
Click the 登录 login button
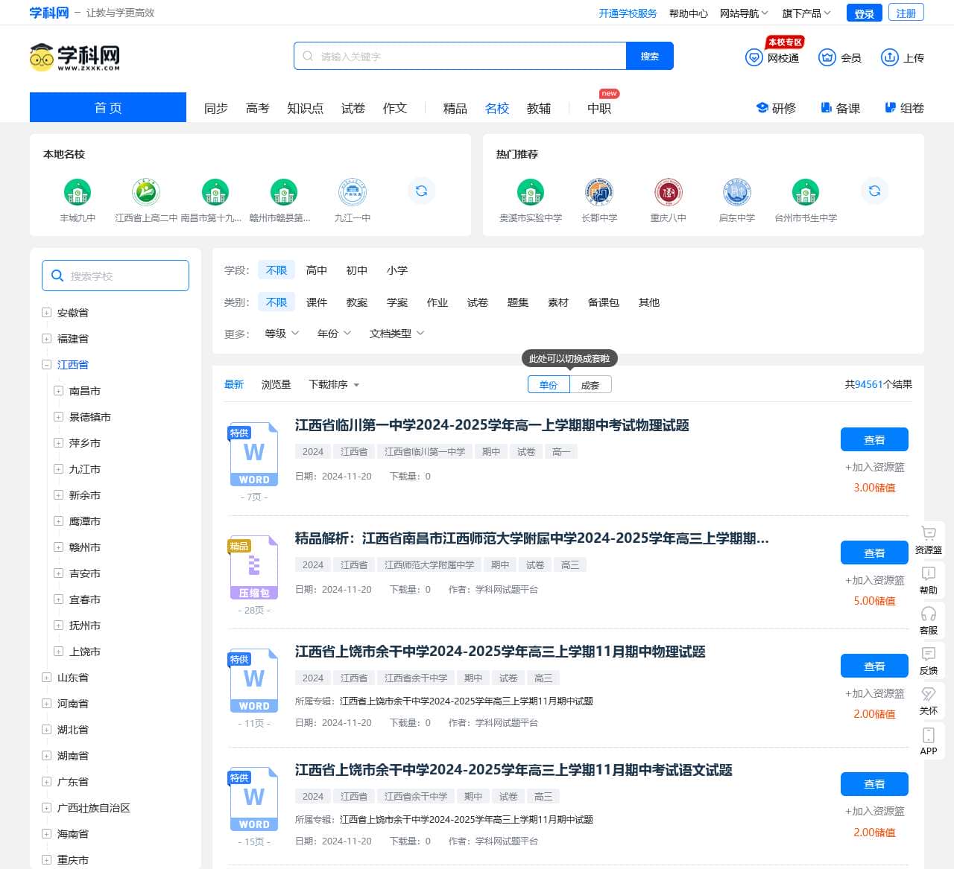coord(864,13)
